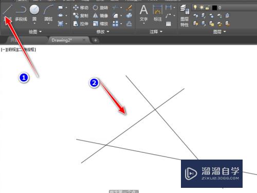Open the Hatch tool dropdown arrow
257x193 pixels.
click(66, 24)
